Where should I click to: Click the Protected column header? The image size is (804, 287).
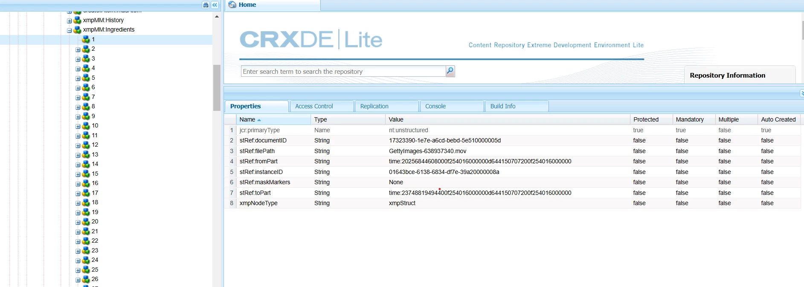(651, 119)
